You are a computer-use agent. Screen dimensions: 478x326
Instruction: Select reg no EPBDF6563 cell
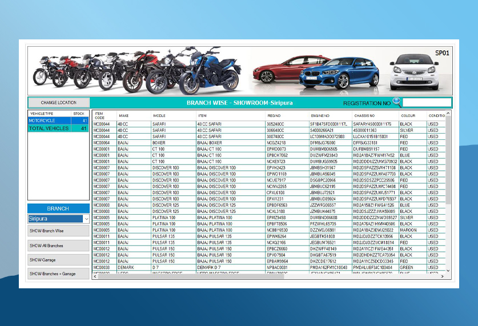pyautogui.click(x=287, y=206)
